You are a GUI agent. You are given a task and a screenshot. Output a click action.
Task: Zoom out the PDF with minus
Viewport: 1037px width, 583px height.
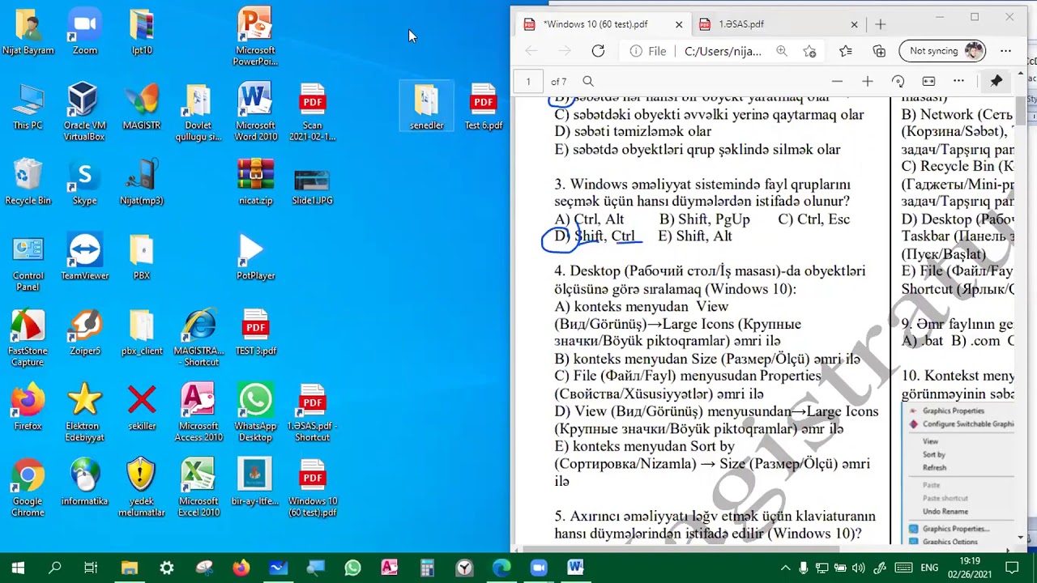(837, 81)
